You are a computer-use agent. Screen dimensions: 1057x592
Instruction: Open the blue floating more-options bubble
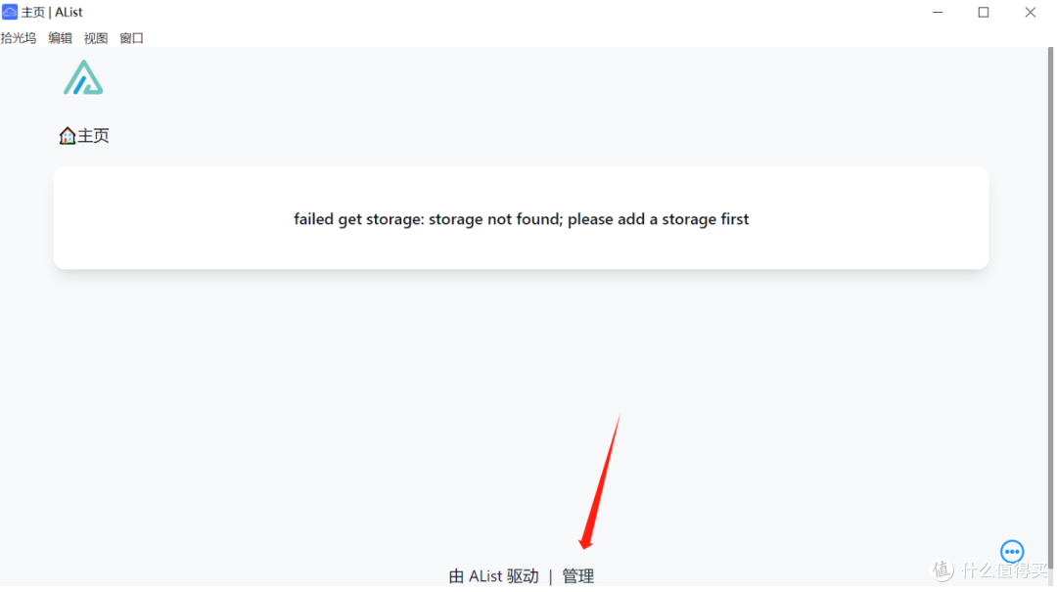1011,552
